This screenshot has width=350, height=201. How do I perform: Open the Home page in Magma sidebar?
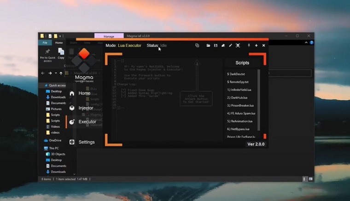pyautogui.click(x=84, y=93)
